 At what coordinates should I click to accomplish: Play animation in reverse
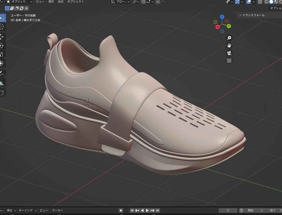coord(142,210)
